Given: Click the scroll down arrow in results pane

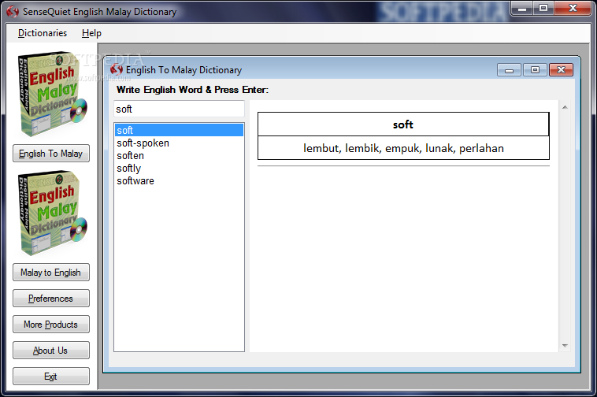Looking at the screenshot, I should point(565,346).
